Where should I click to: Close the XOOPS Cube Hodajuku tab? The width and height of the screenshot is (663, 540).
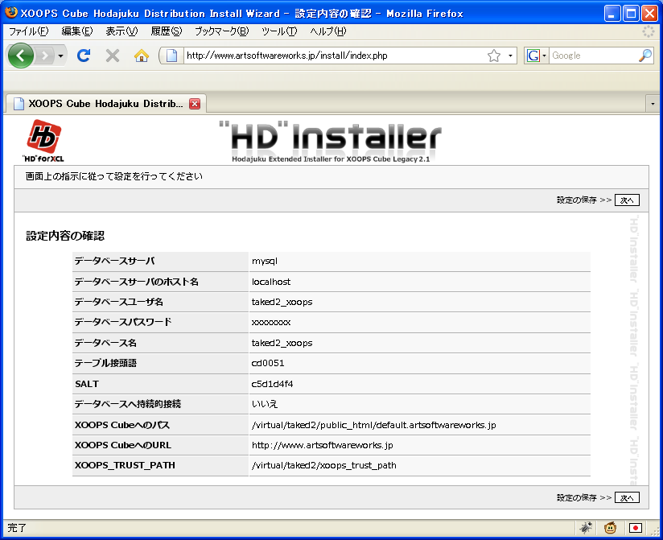coord(194,104)
